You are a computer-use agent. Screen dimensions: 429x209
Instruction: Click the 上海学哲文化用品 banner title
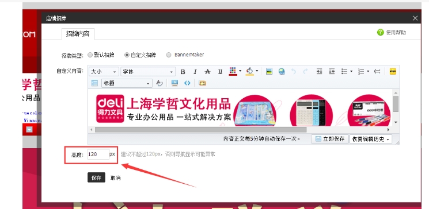click(179, 103)
